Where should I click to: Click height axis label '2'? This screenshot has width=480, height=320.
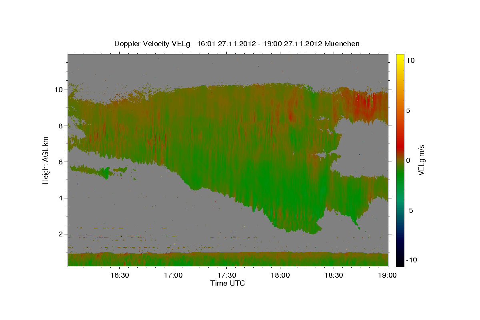[62, 234]
